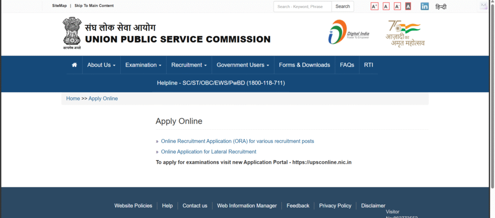495x218 pixels.
Task: Increase font size with A+ icon
Action: tap(375, 6)
